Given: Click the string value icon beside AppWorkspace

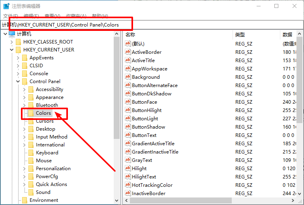Looking at the screenshot, I should [128, 68].
